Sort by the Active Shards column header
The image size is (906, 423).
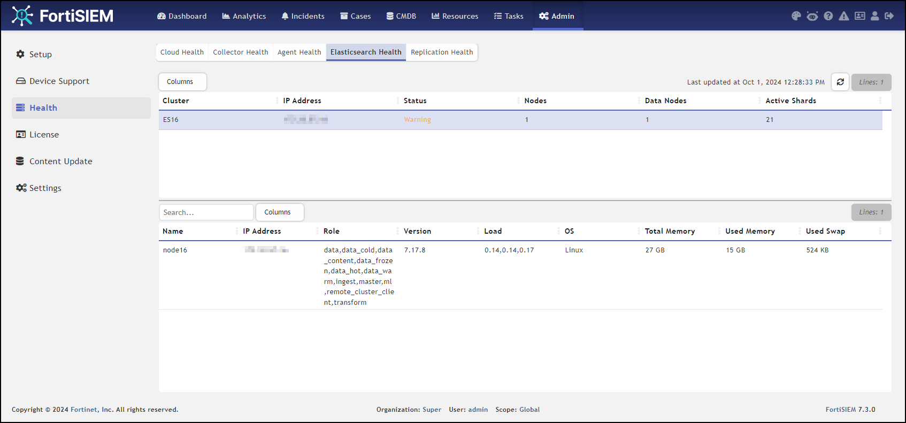click(x=790, y=101)
